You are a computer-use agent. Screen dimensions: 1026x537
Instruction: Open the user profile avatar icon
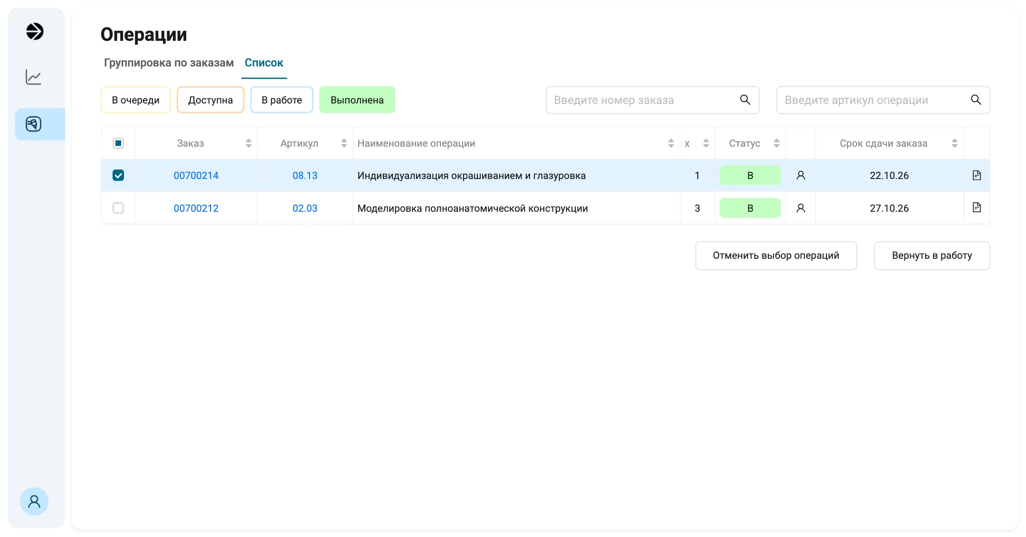(x=34, y=501)
